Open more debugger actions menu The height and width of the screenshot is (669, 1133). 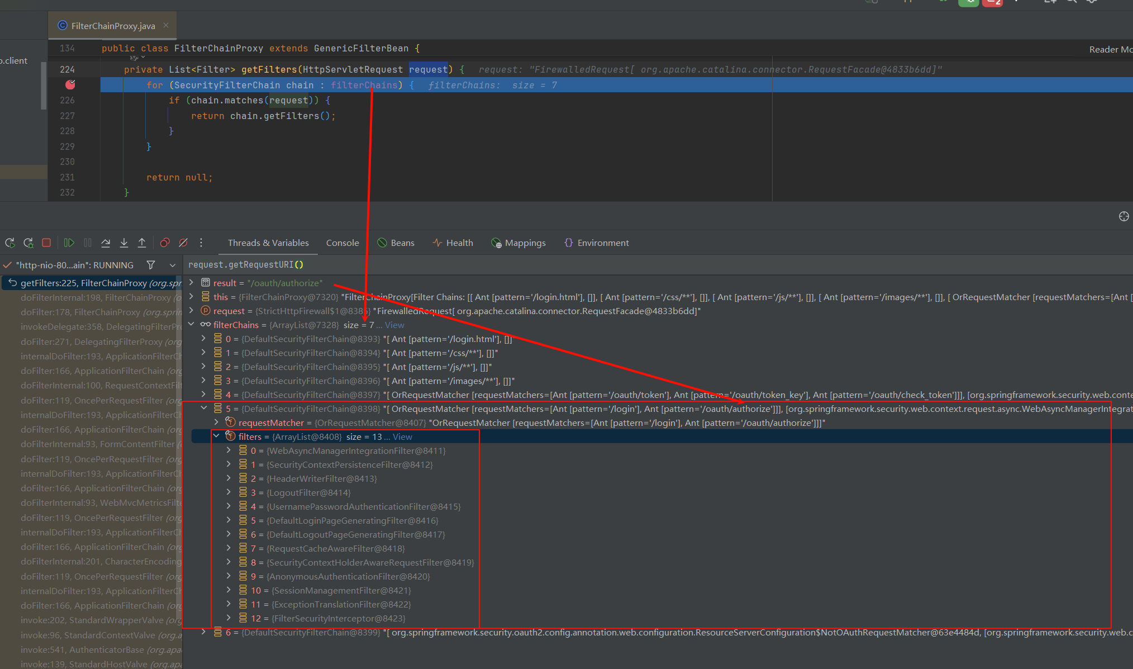click(201, 243)
